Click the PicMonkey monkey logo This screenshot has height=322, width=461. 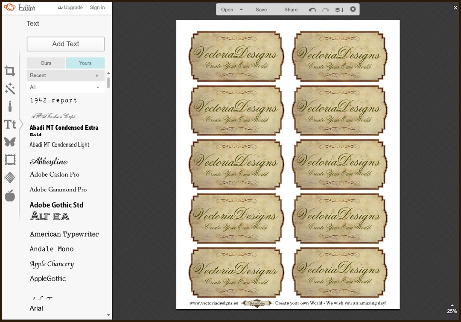[x=10, y=7]
